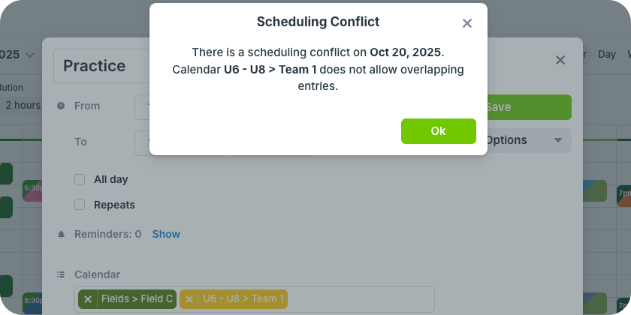Remove the Fields > Field C tag
The height and width of the screenshot is (315, 631).
click(x=88, y=299)
